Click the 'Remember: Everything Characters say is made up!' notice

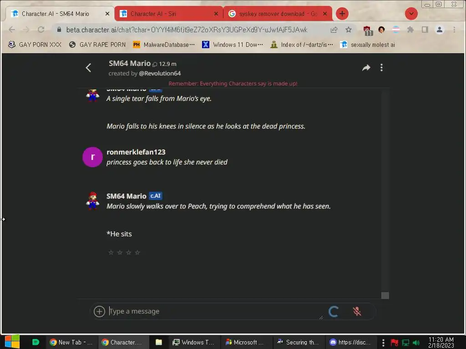point(233,84)
